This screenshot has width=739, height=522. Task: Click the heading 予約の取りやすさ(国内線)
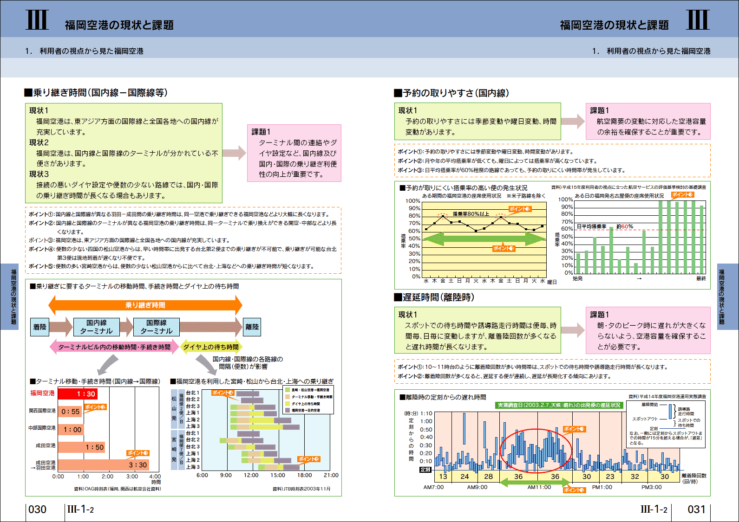click(451, 93)
